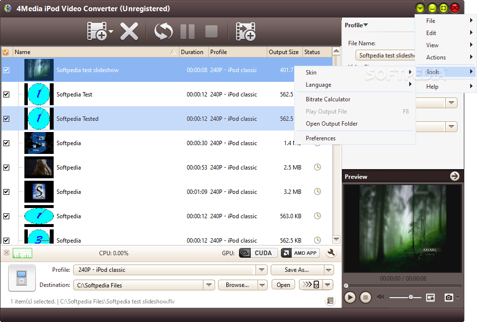Expand the Browse dropdown arrow
This screenshot has height=322, width=477.
point(262,285)
